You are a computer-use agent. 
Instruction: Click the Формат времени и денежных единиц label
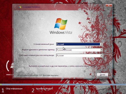click(38, 50)
